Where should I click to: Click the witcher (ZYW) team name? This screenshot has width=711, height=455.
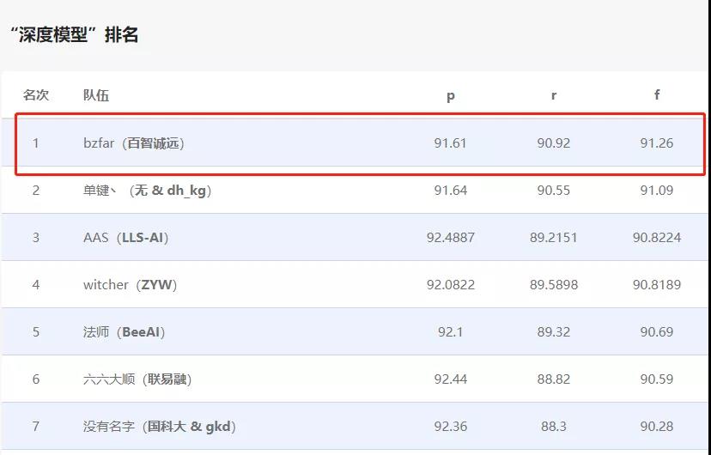click(130, 285)
